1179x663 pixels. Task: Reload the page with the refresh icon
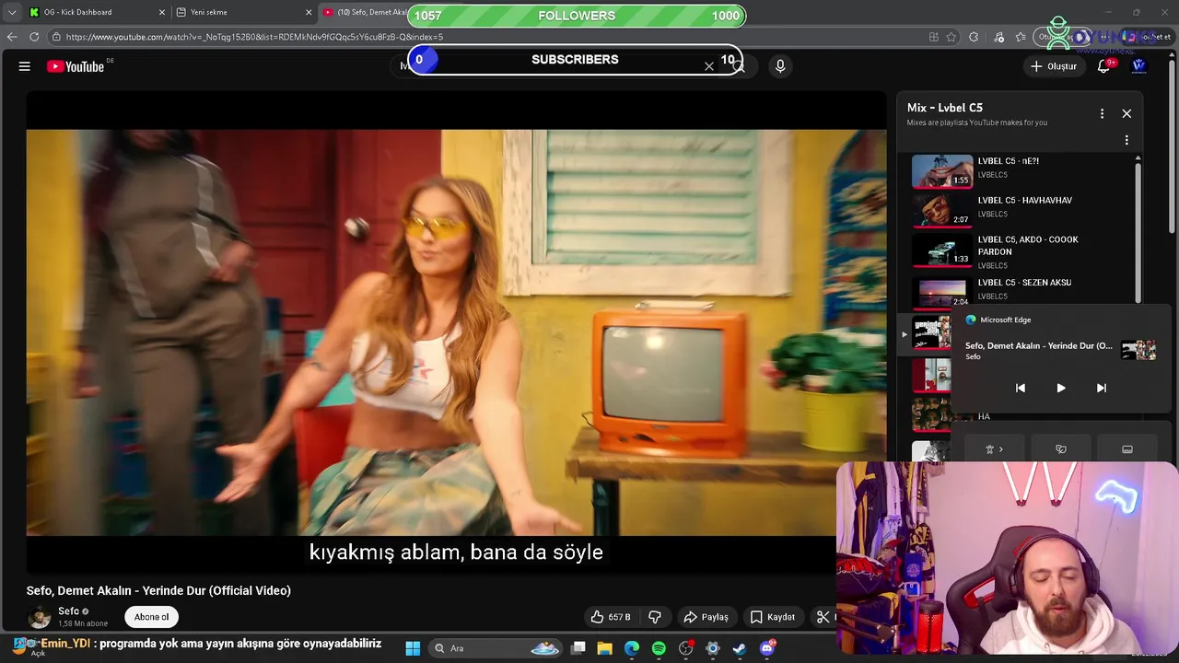tap(34, 37)
